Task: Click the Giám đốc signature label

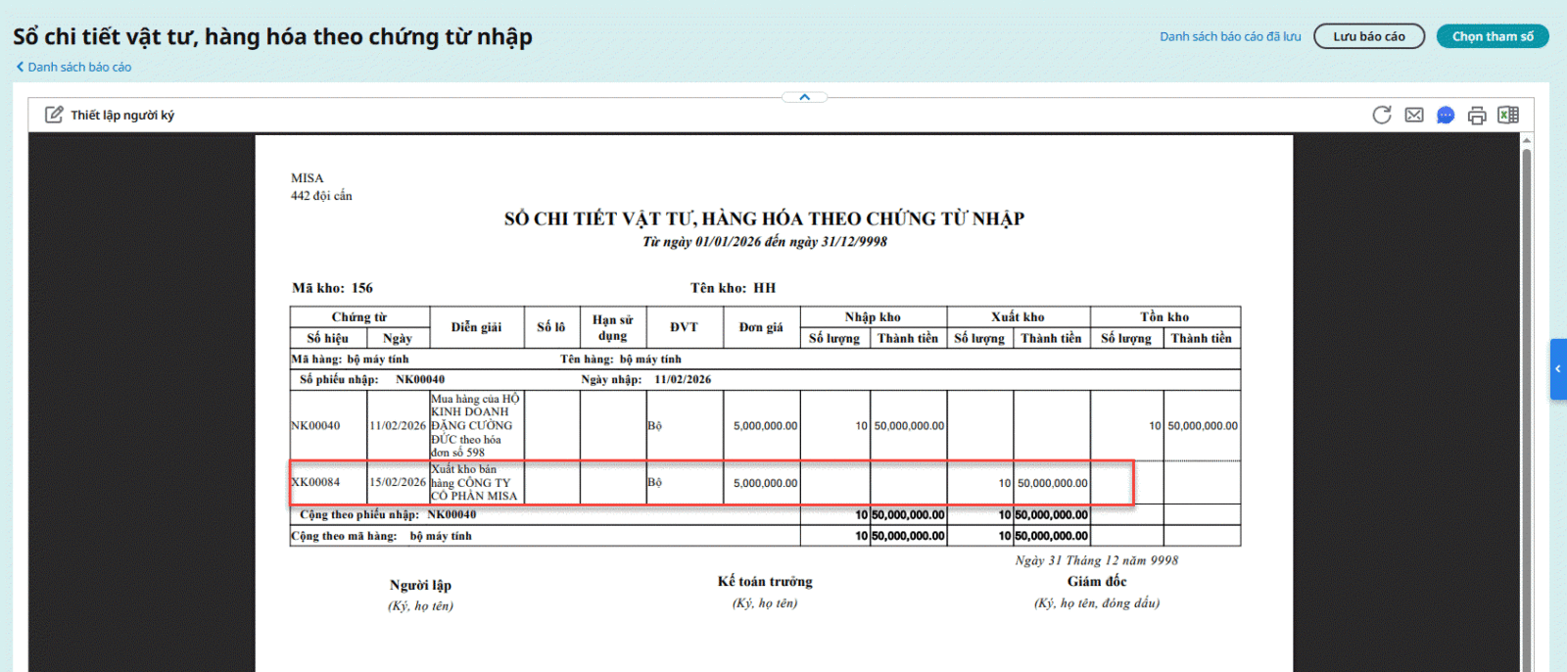Action: (1097, 581)
